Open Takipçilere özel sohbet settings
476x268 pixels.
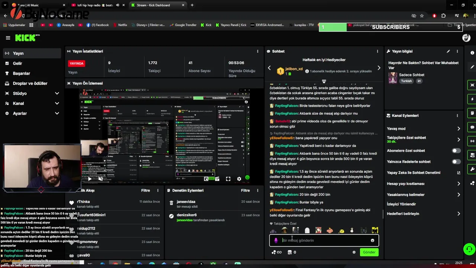[424, 139]
